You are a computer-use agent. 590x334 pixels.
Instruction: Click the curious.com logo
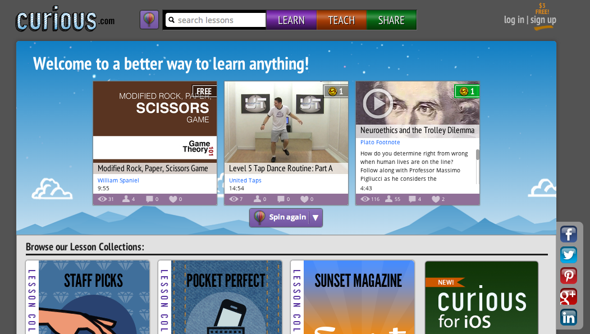click(65, 19)
